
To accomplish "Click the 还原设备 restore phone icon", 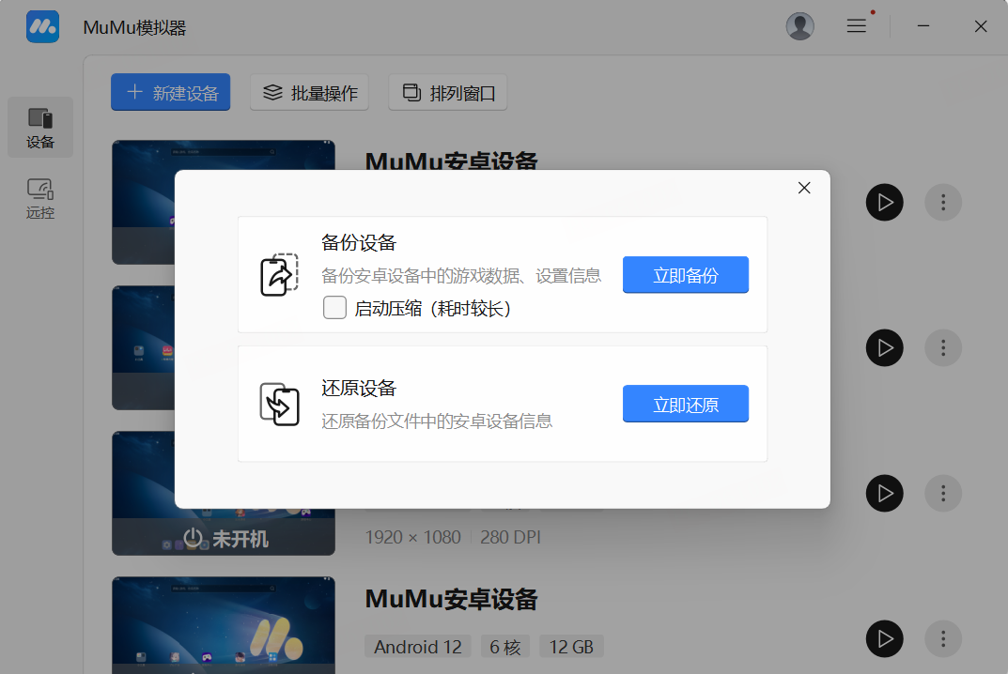I will click(278, 403).
